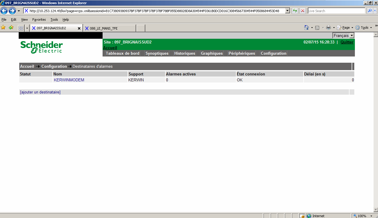Expand the Français language dropdown
Screen dimensions: 378x218
pyautogui.click(x=352, y=35)
